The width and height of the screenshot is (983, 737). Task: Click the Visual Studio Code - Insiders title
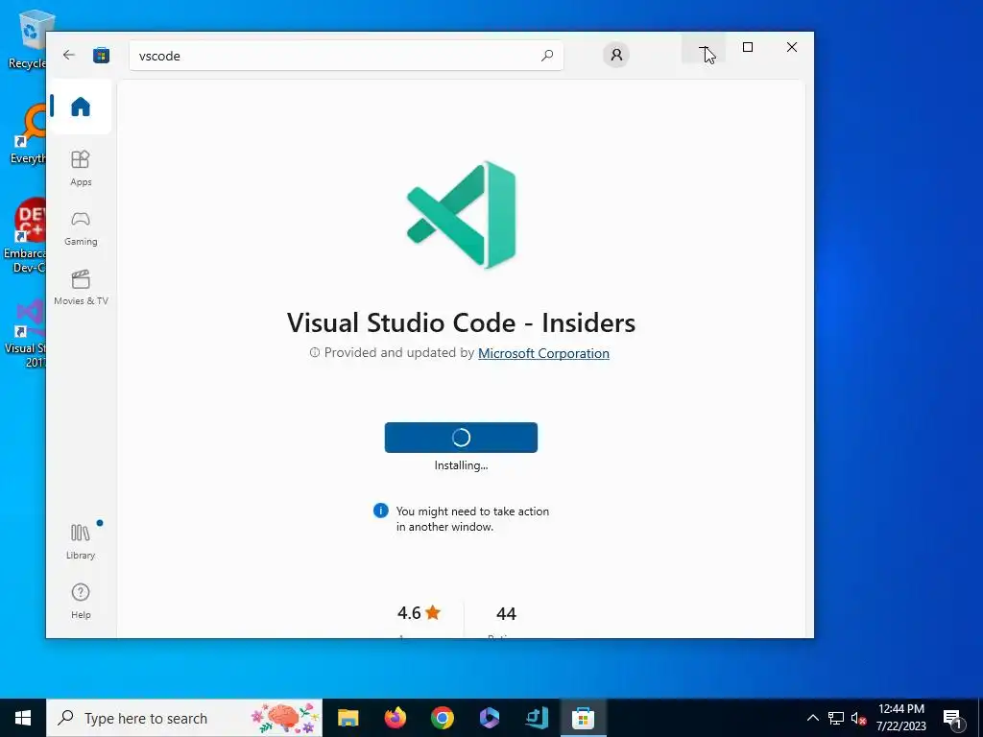[x=461, y=322]
